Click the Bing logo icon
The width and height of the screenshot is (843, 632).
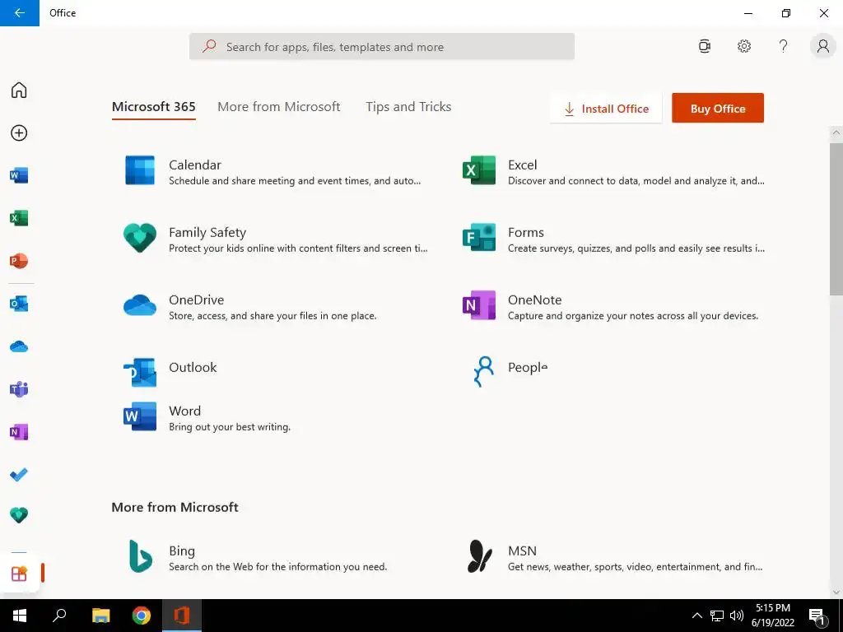tap(140, 556)
